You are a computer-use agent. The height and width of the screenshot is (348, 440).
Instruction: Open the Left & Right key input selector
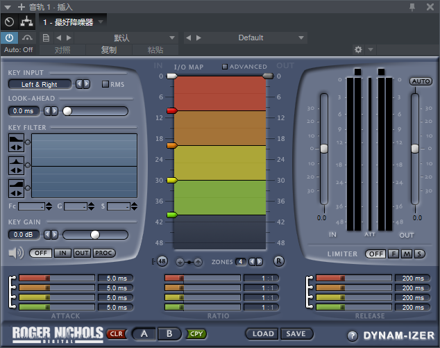point(40,84)
